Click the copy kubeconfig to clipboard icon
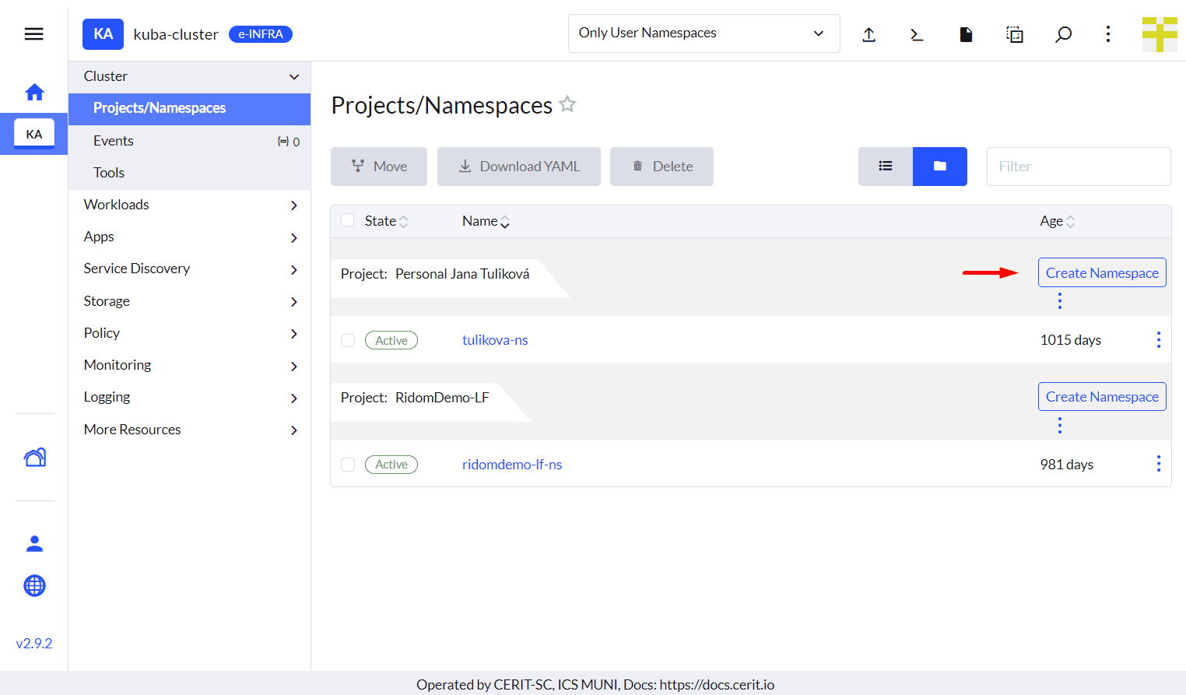The width and height of the screenshot is (1186, 695). [1014, 34]
